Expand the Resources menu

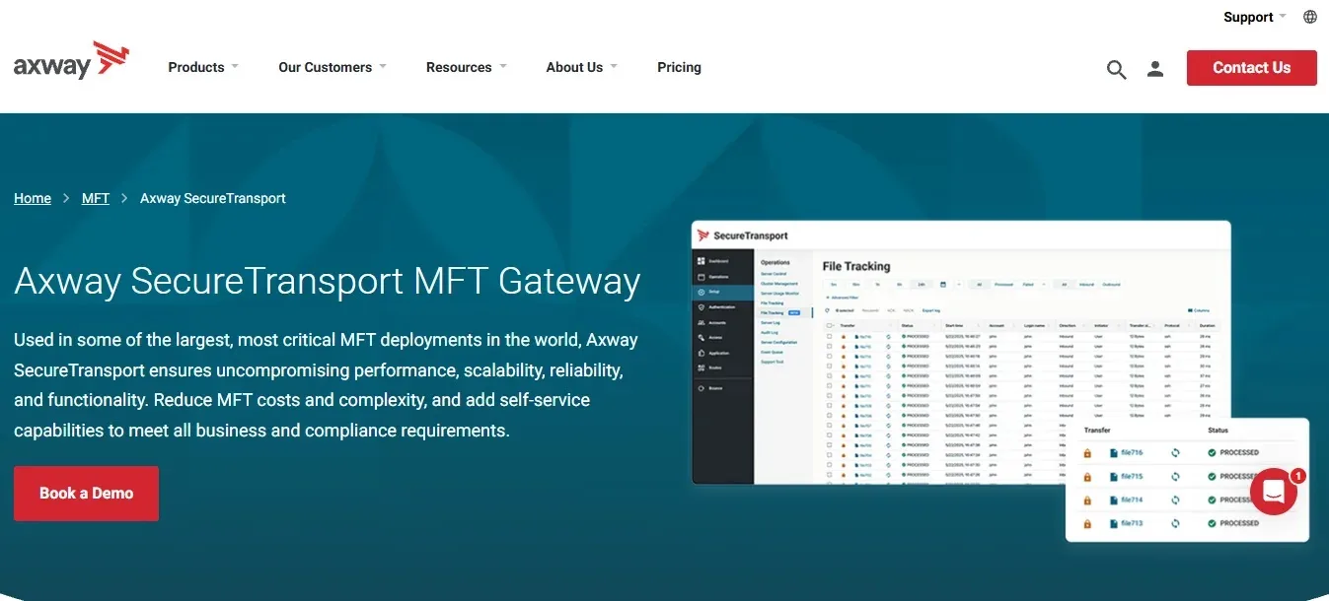coord(467,67)
